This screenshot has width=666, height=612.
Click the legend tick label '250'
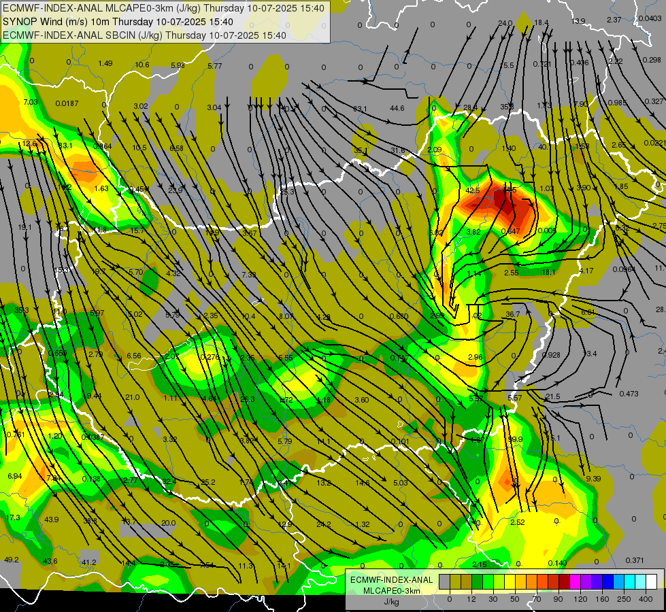click(624, 599)
